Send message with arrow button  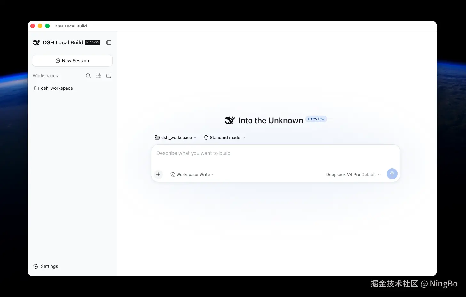point(392,174)
